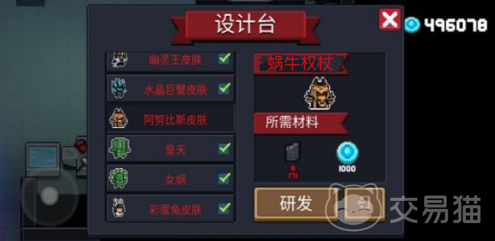Select the Crystal Crab skin icon
The image size is (495, 241).
click(x=119, y=88)
